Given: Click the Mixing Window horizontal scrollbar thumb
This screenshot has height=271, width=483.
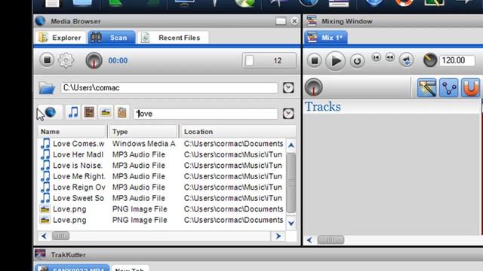Looking at the screenshot, I should click(x=331, y=240).
